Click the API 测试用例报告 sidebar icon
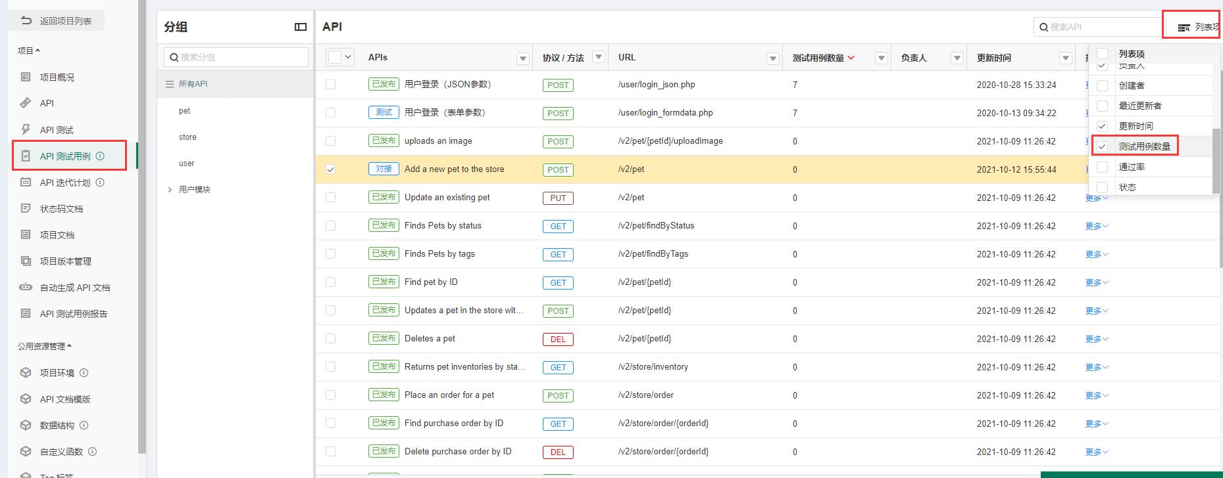The height and width of the screenshot is (478, 1223). 26,313
